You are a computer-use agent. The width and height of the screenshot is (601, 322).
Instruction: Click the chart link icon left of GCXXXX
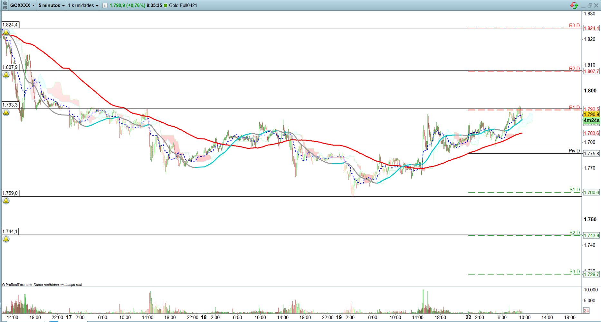pos(5,5)
